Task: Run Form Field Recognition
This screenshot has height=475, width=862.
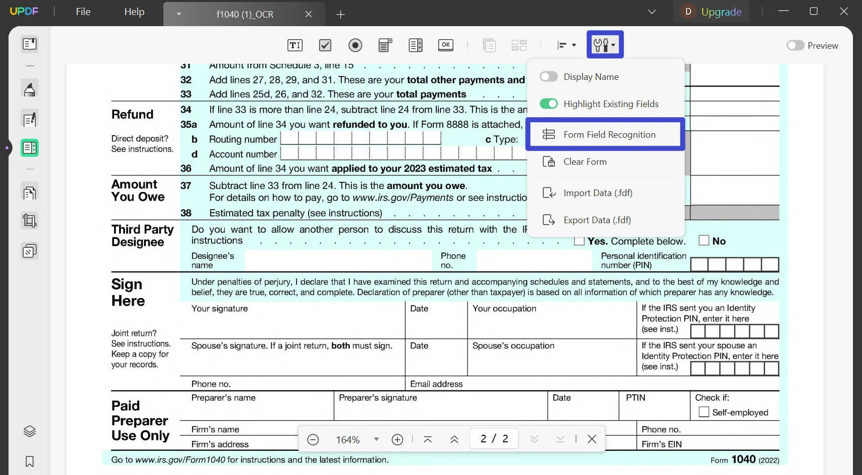Action: point(605,134)
